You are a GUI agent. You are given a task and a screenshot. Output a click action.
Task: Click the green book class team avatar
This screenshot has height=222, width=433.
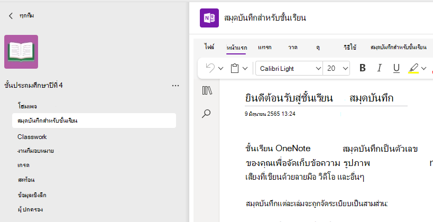21,52
